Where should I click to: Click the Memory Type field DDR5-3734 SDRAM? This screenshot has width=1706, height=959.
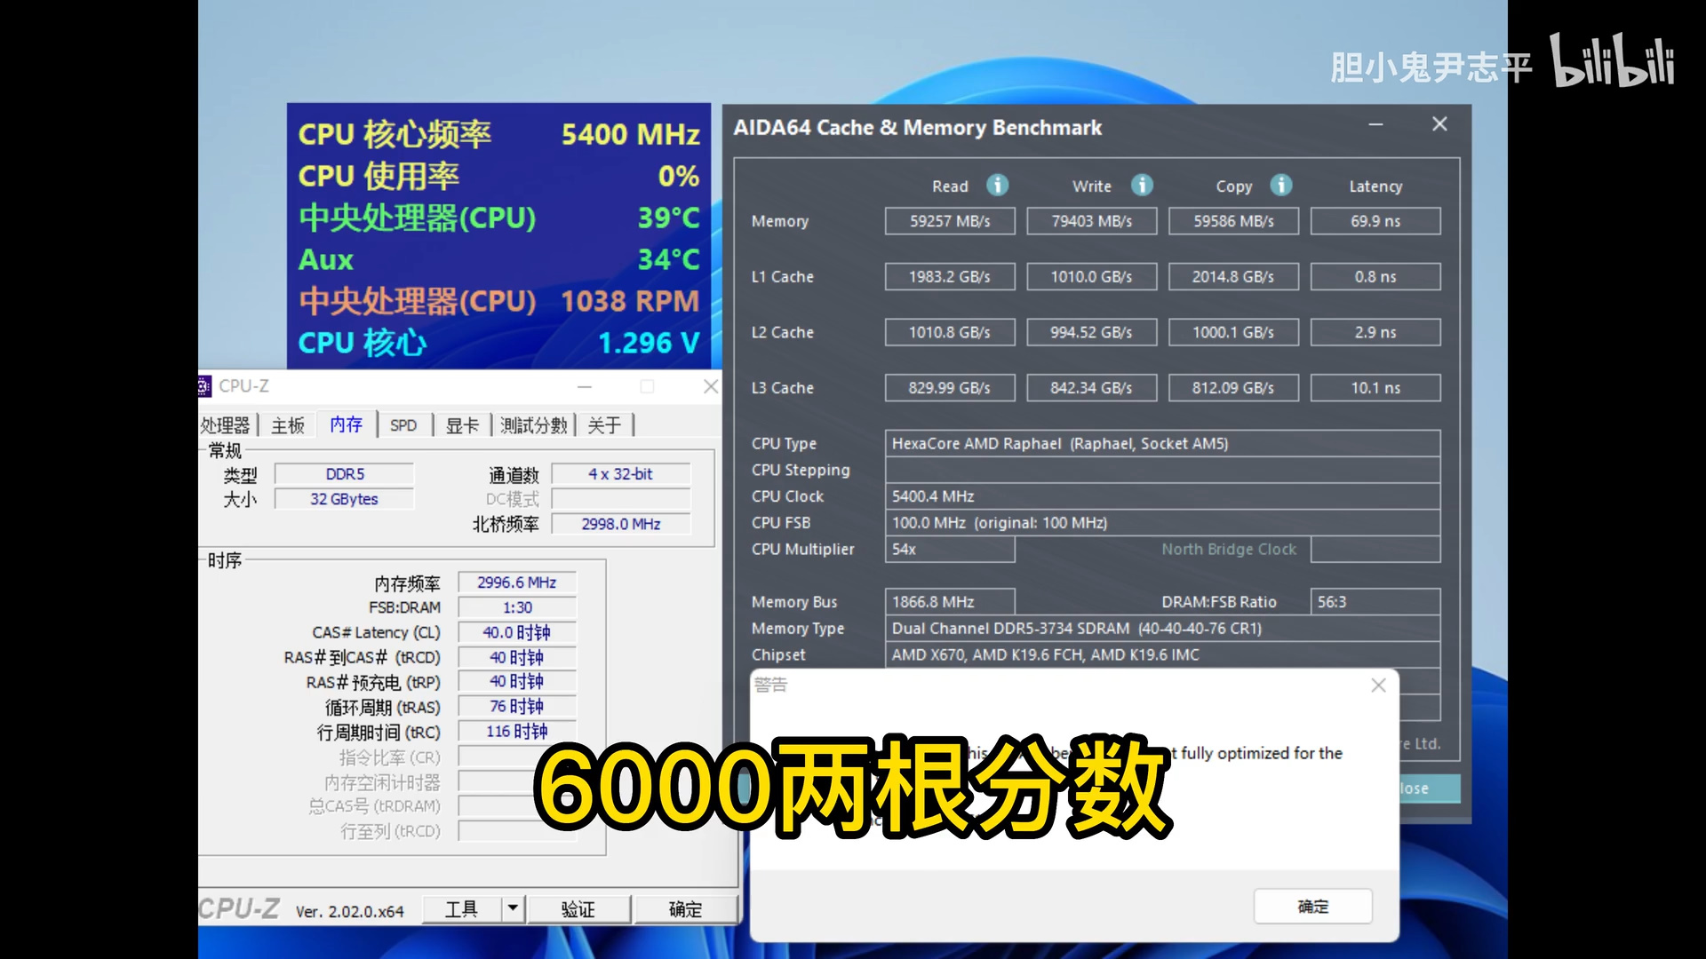point(1162,628)
